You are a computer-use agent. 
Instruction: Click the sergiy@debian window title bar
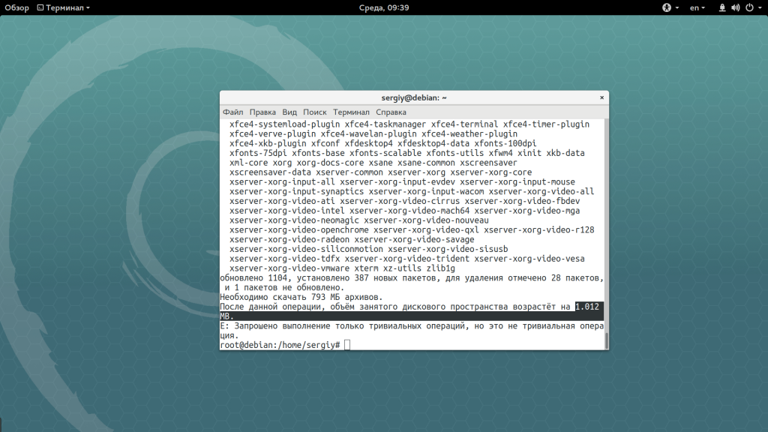[x=412, y=97]
